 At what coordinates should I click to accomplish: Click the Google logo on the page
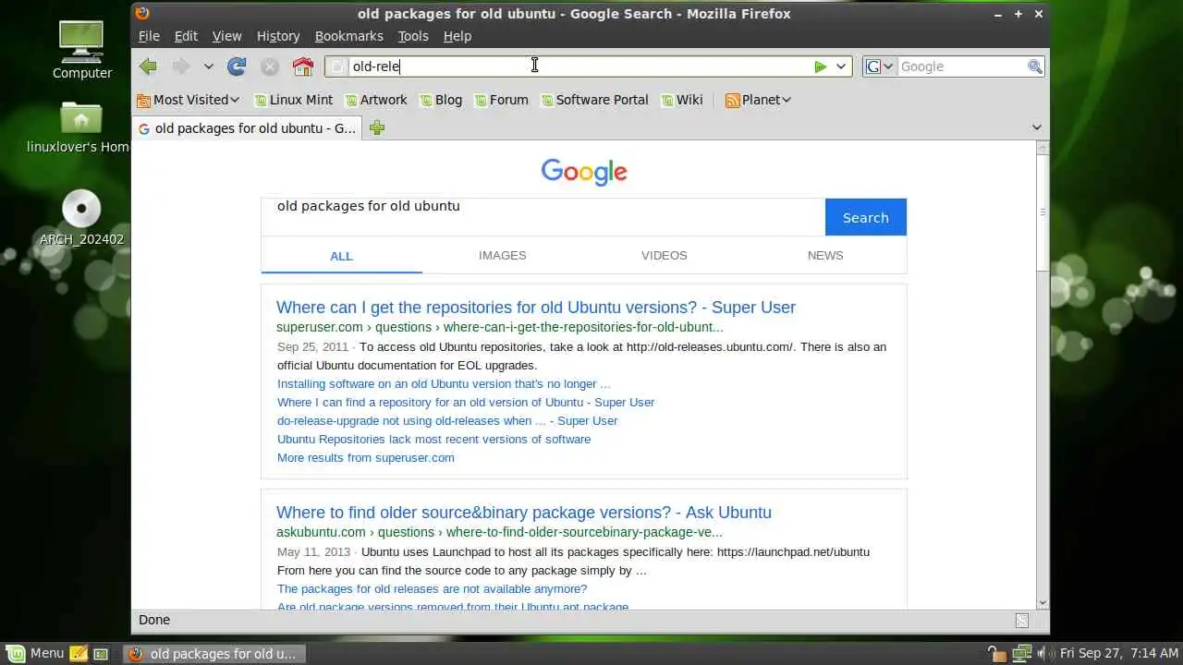coord(584,172)
